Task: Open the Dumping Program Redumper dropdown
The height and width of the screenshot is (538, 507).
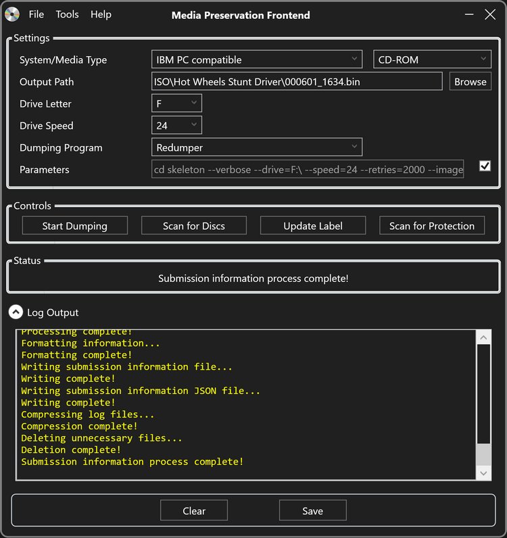Action: [257, 147]
